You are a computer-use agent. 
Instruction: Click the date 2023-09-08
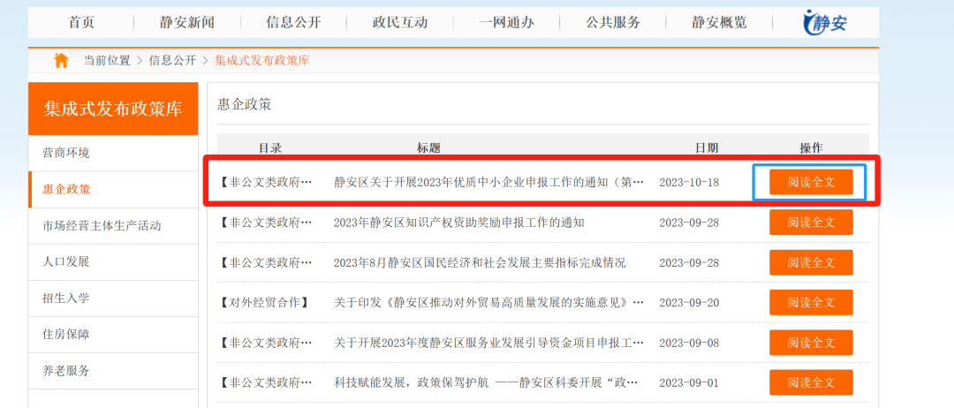689,343
